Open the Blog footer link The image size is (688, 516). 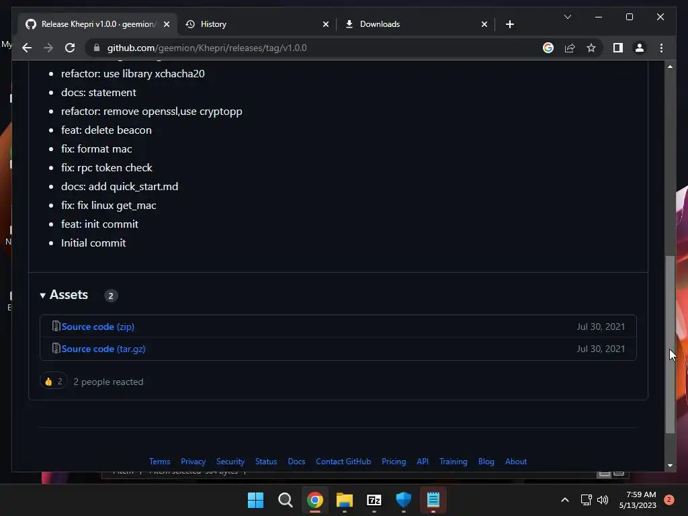click(x=486, y=462)
